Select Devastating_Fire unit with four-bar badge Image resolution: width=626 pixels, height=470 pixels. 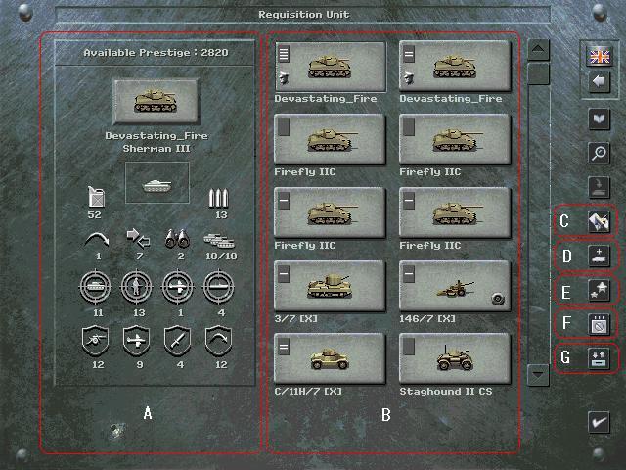[x=331, y=67]
